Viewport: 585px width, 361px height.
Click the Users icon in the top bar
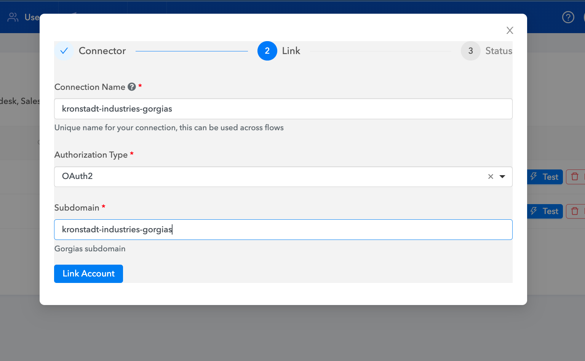coord(13,17)
